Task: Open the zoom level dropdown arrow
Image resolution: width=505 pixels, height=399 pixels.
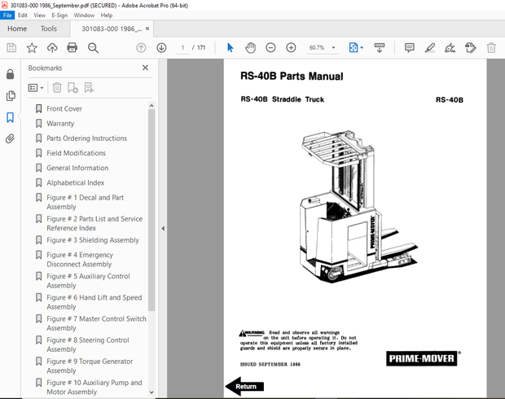Action: pyautogui.click(x=333, y=48)
